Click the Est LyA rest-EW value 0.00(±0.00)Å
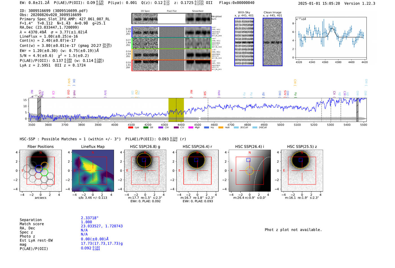The image size is (395, 268). [x=95, y=239]
